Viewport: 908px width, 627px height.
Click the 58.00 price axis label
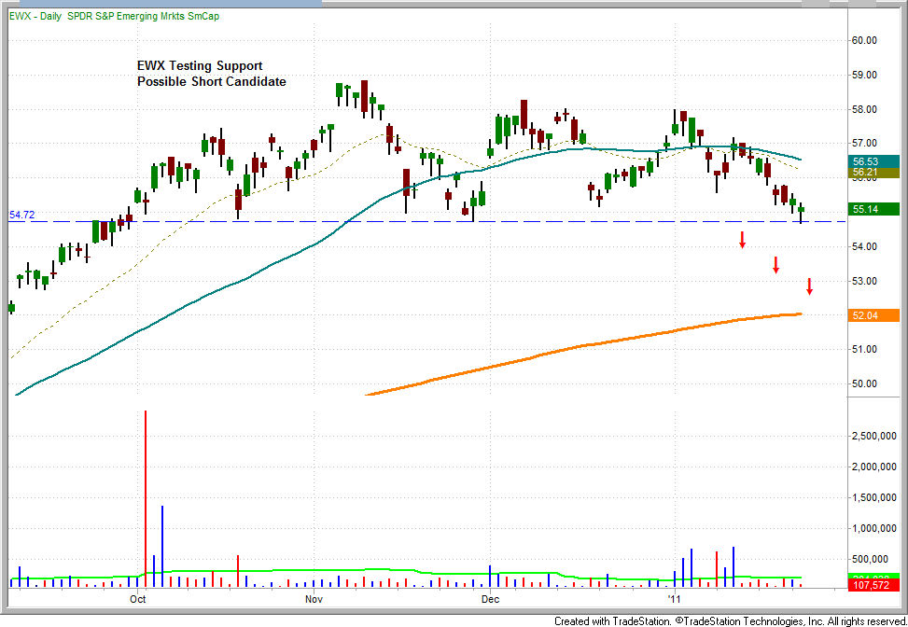[863, 109]
